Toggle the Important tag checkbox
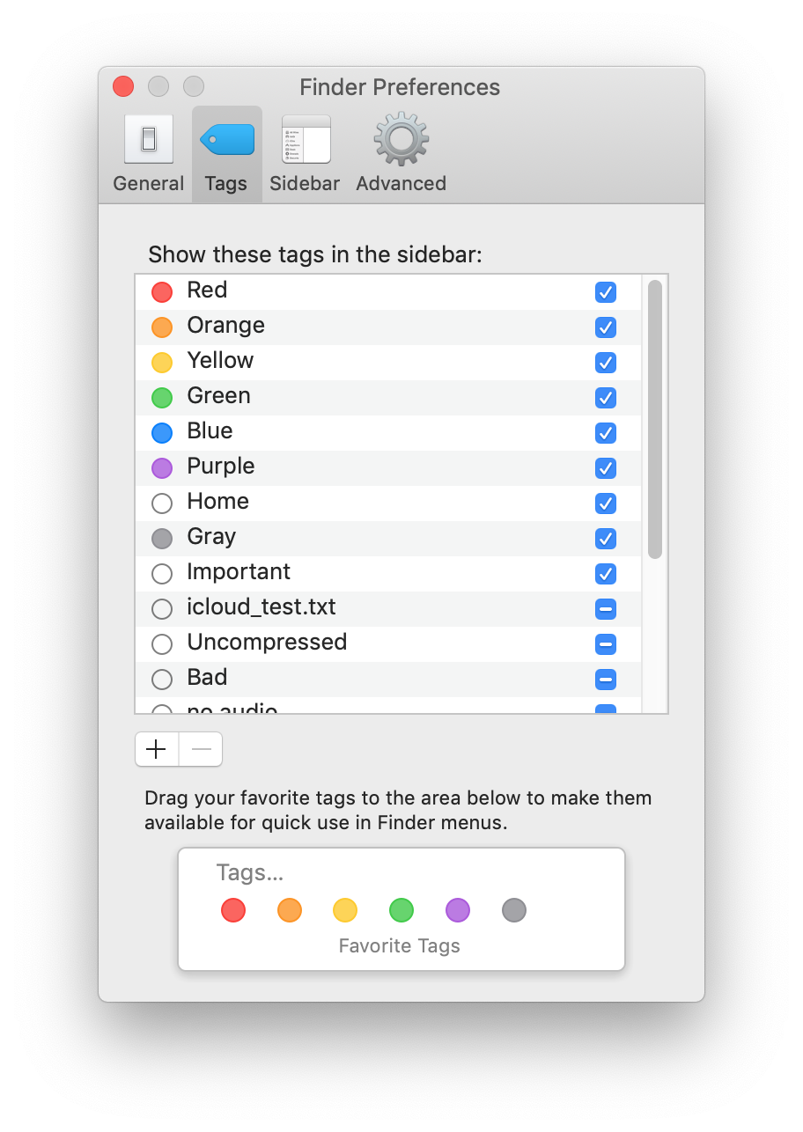 tap(605, 573)
